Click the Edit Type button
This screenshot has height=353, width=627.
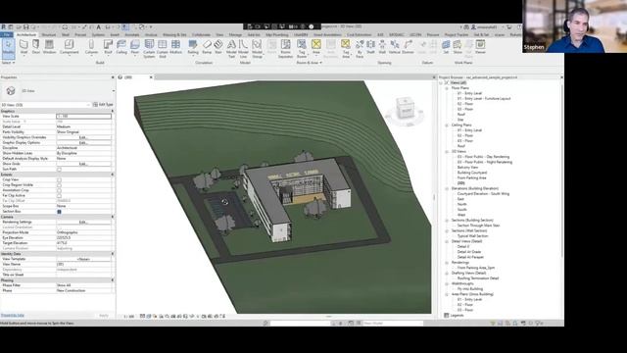[x=103, y=105]
